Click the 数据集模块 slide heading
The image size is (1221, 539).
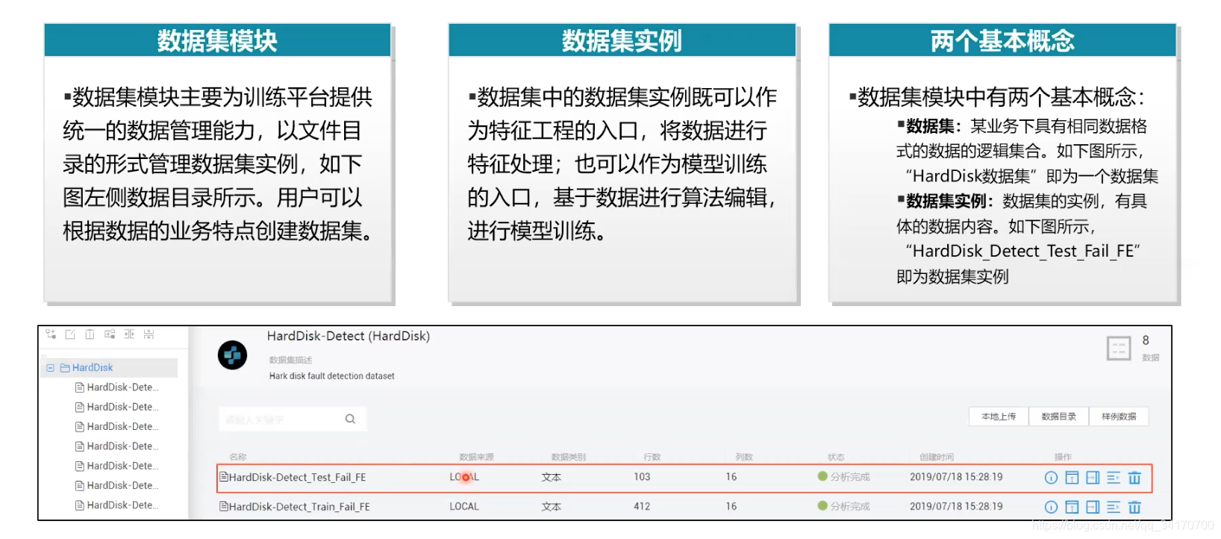(x=217, y=40)
